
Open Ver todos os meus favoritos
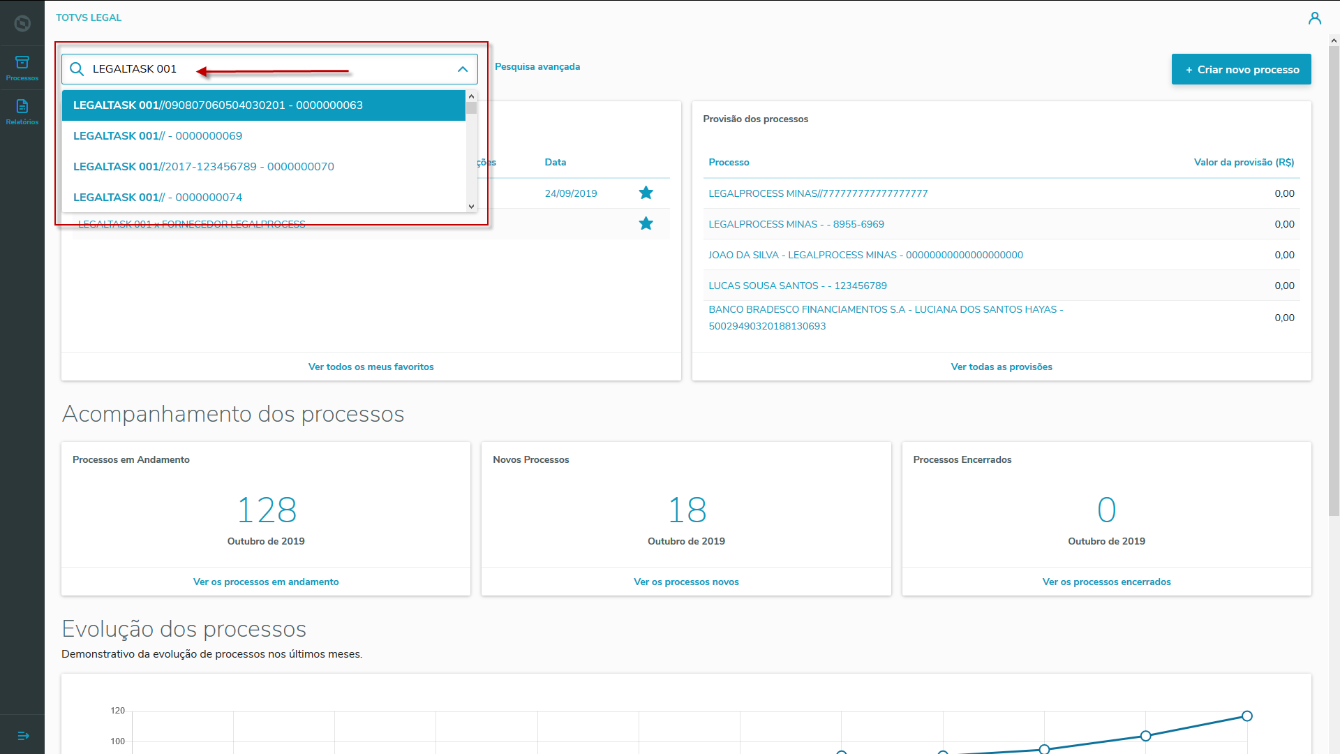pyautogui.click(x=371, y=367)
